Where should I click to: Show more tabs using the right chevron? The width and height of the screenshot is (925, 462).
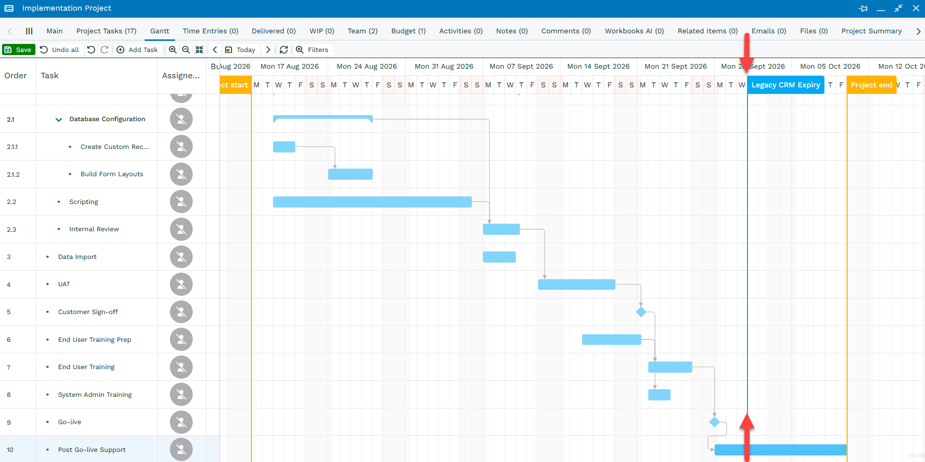(x=918, y=31)
